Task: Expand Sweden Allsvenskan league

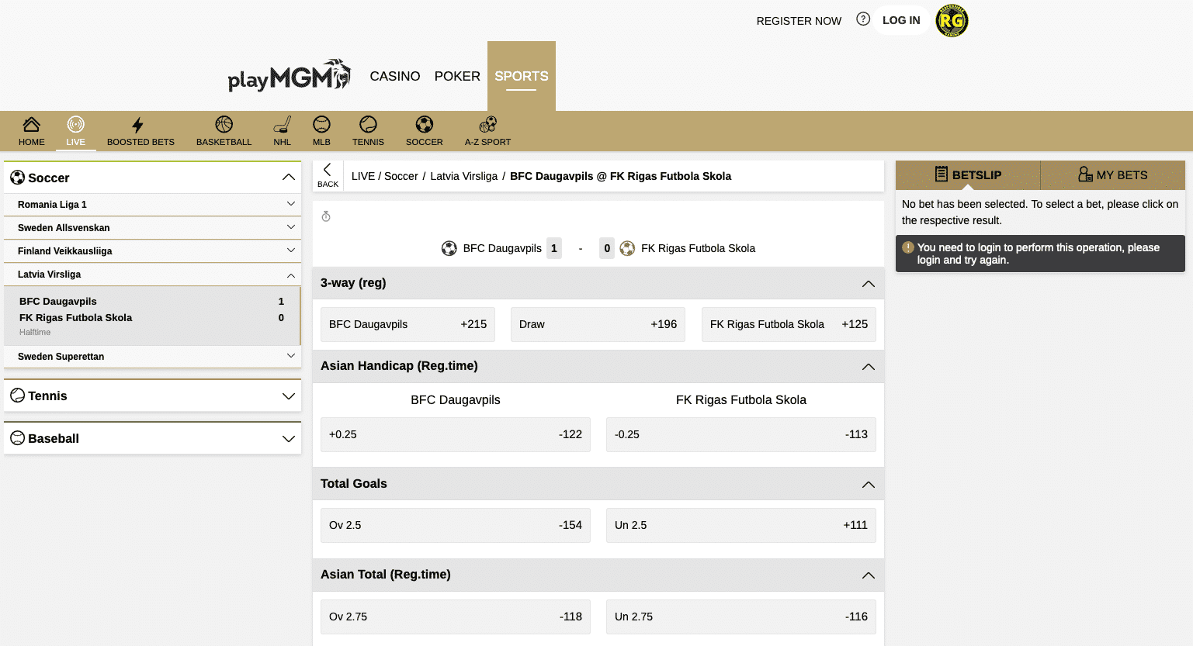Action: pyautogui.click(x=291, y=227)
